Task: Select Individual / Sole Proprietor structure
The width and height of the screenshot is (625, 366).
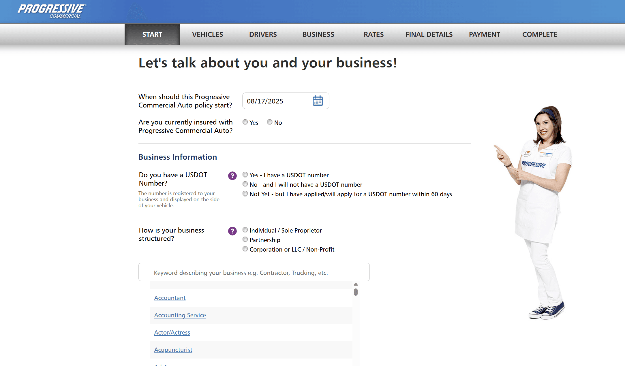Action: [x=245, y=230]
